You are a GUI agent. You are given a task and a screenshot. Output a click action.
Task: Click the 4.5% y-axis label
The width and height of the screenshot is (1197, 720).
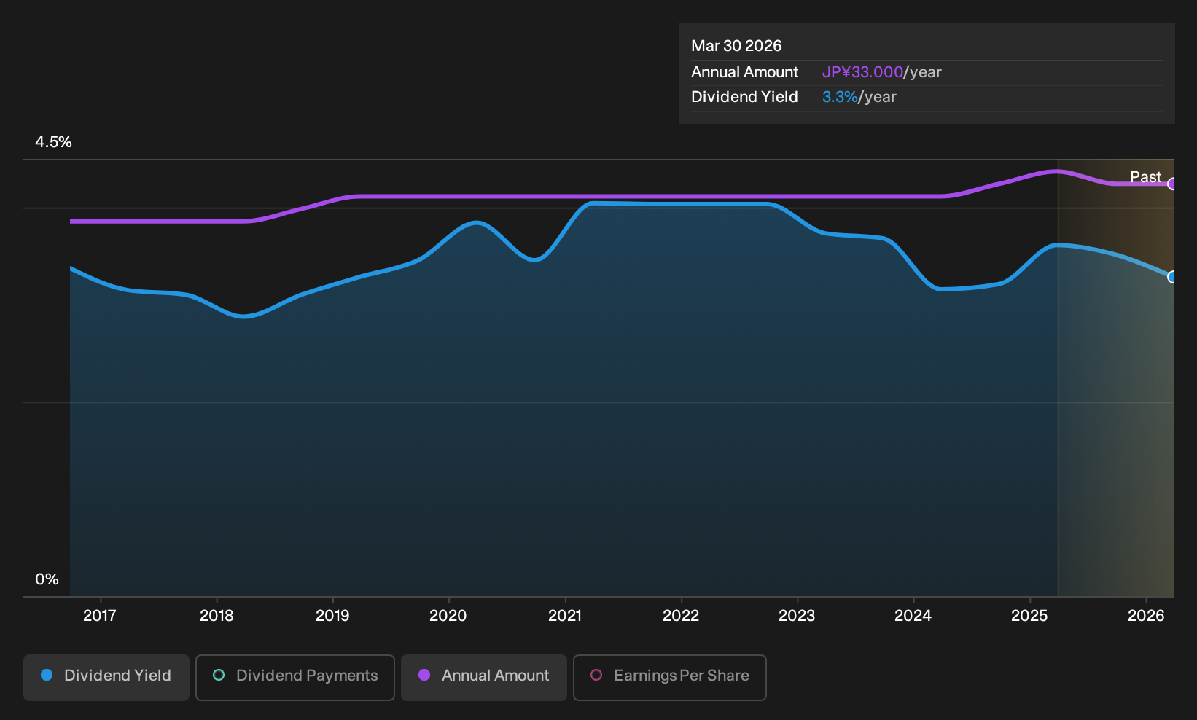[x=53, y=142]
